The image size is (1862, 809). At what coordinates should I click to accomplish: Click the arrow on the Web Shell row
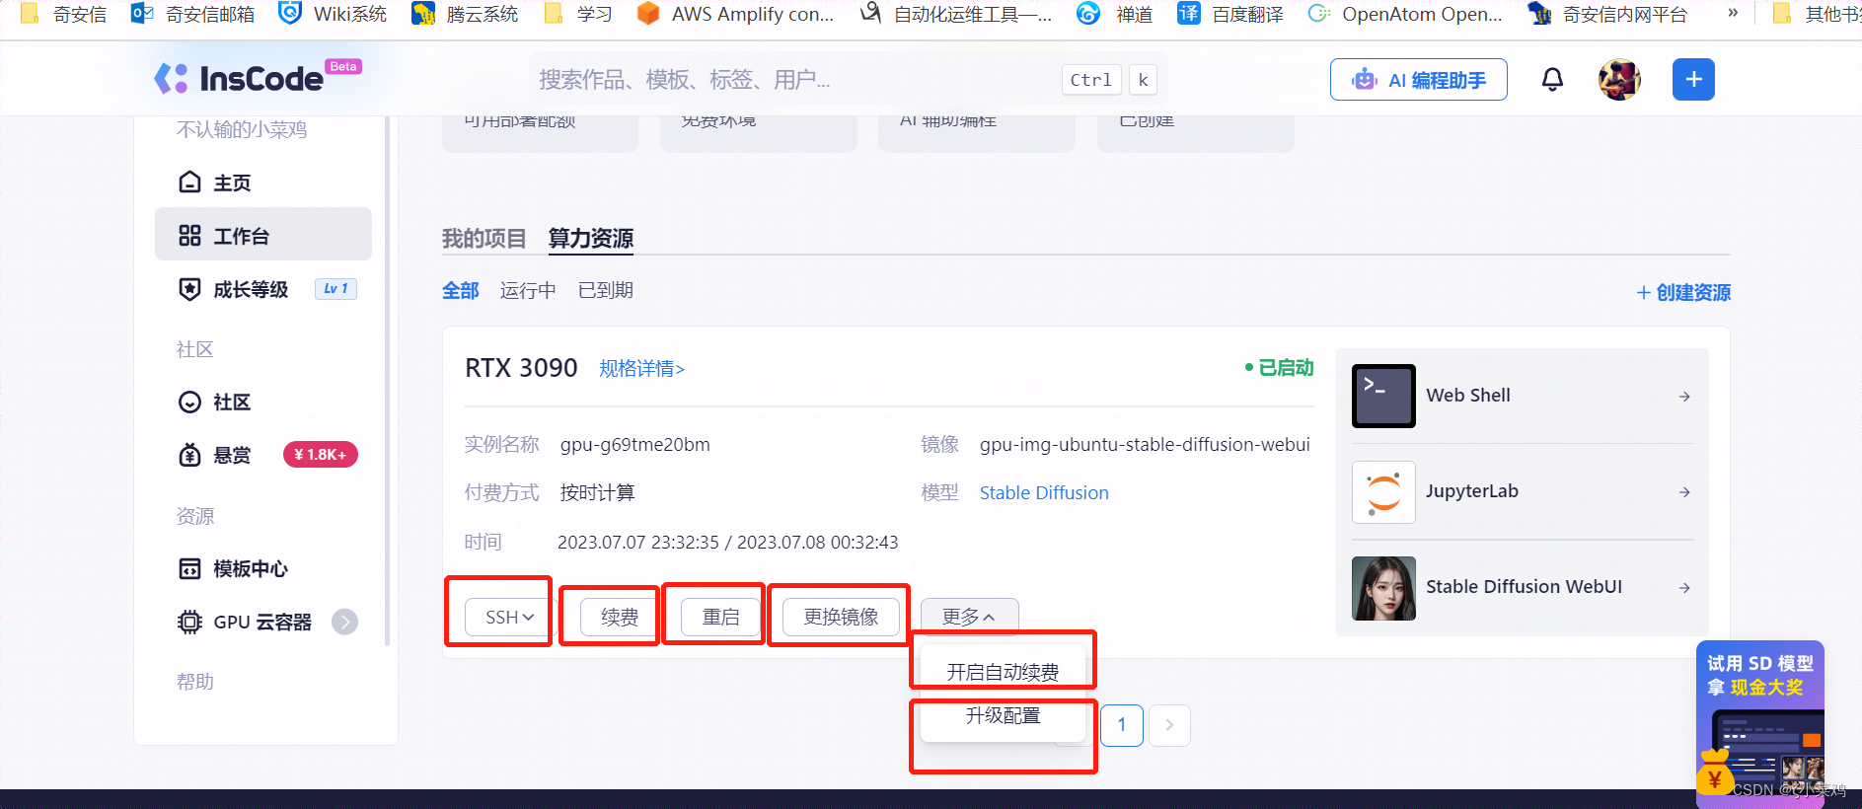click(1684, 397)
